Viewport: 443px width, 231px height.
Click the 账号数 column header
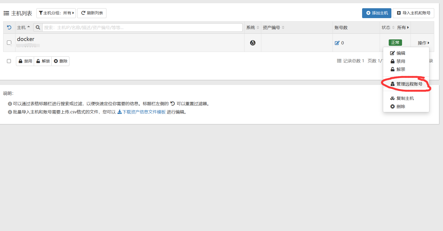coord(341,27)
